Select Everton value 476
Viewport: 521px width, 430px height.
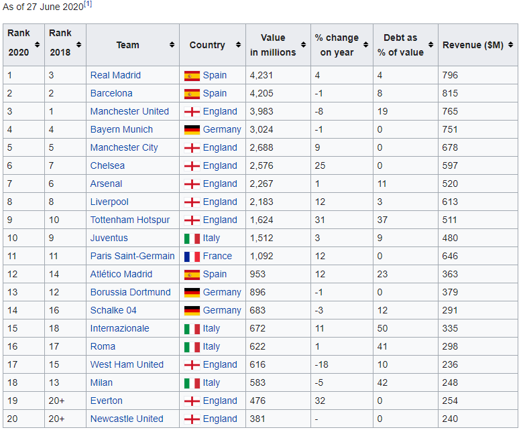pos(257,401)
